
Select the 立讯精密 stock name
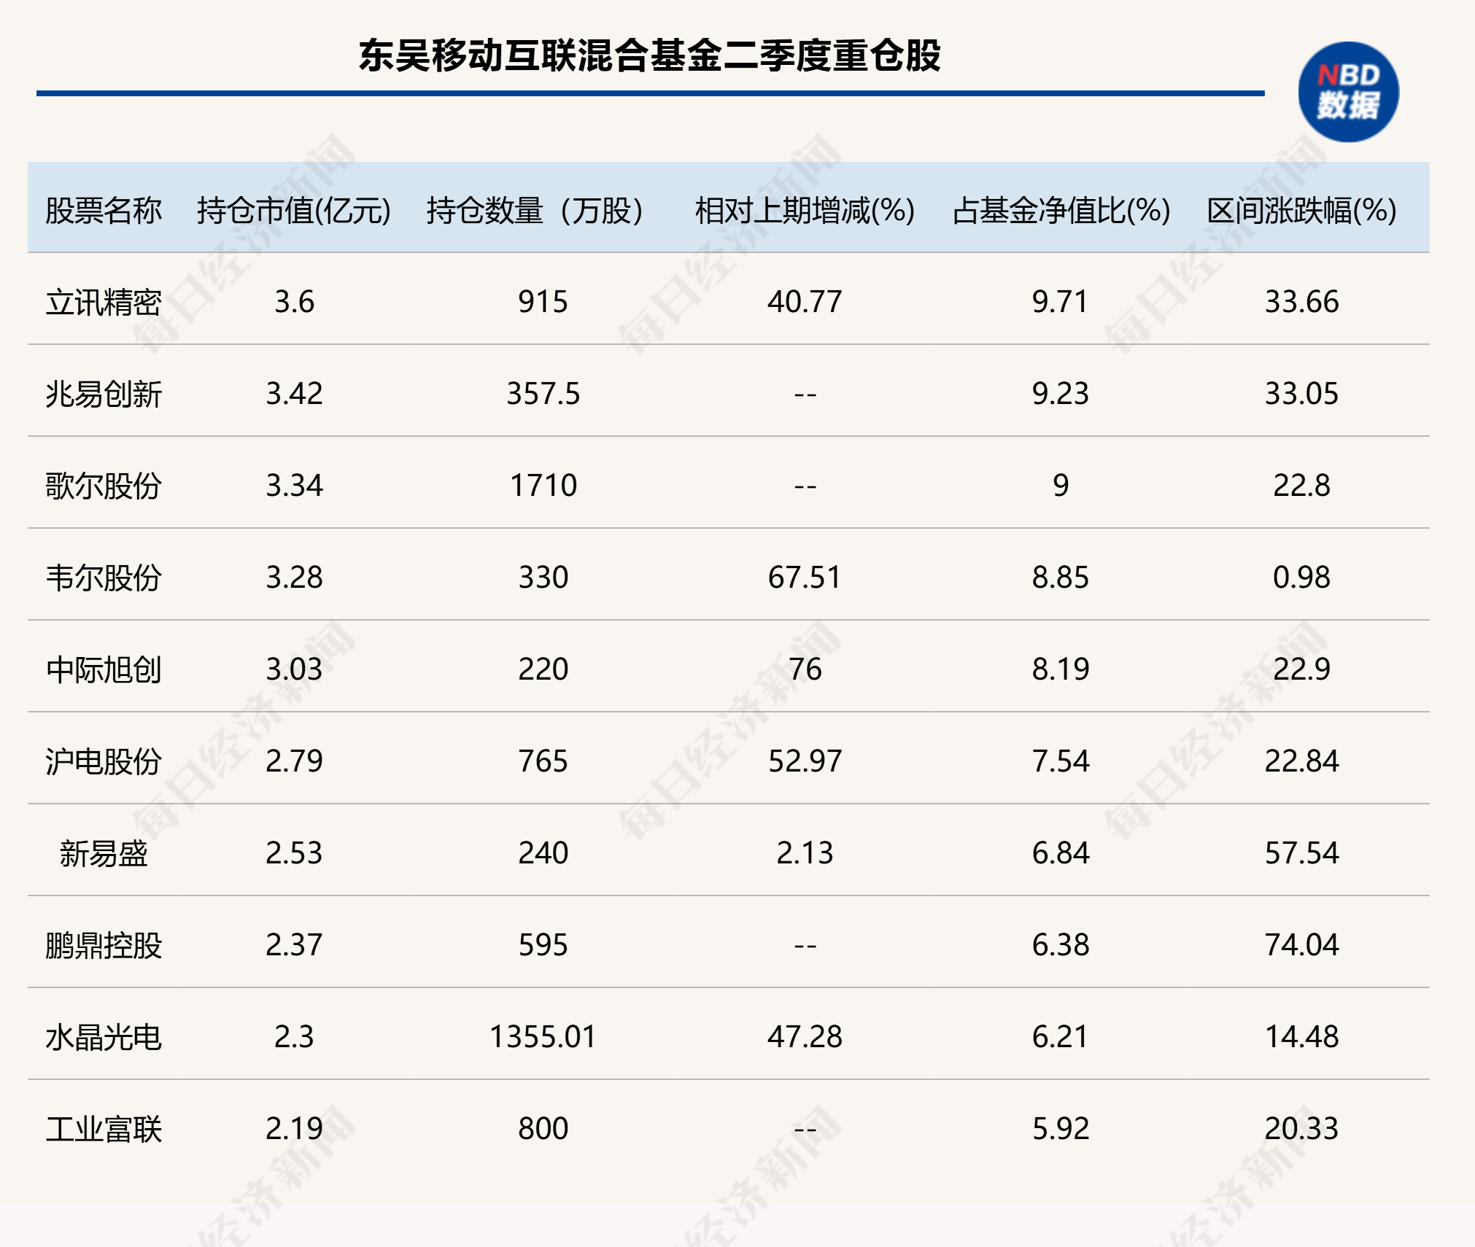[x=103, y=302]
